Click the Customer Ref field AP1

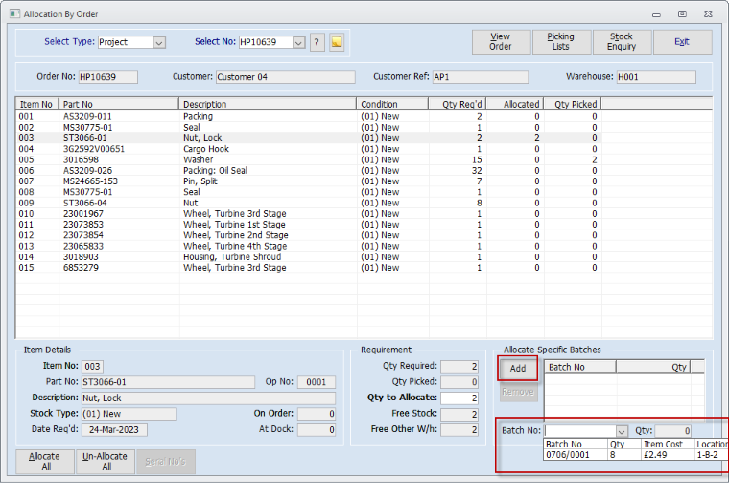(481, 77)
